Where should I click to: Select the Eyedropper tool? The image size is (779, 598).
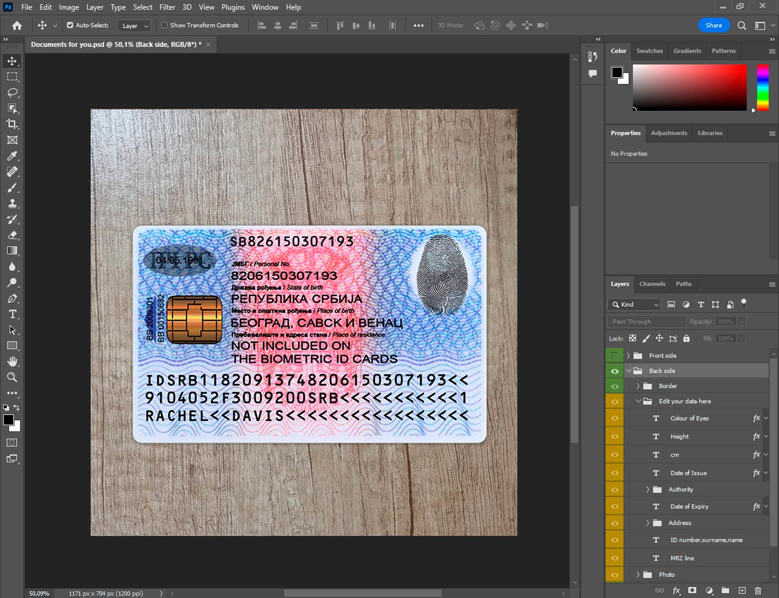pyautogui.click(x=12, y=156)
